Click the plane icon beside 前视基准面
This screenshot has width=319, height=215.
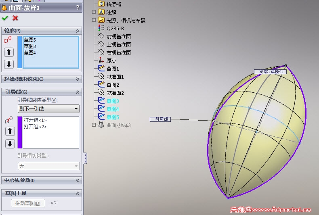(101, 36)
